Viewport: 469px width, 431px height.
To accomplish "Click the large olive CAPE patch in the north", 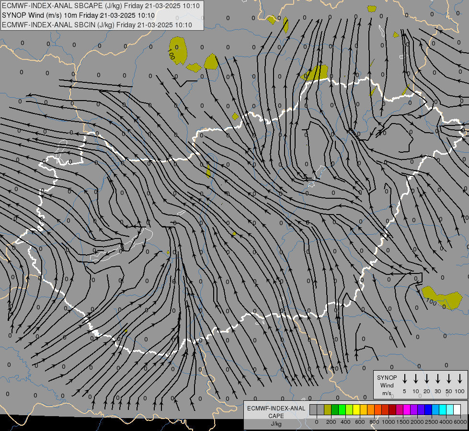I will click(x=178, y=50).
